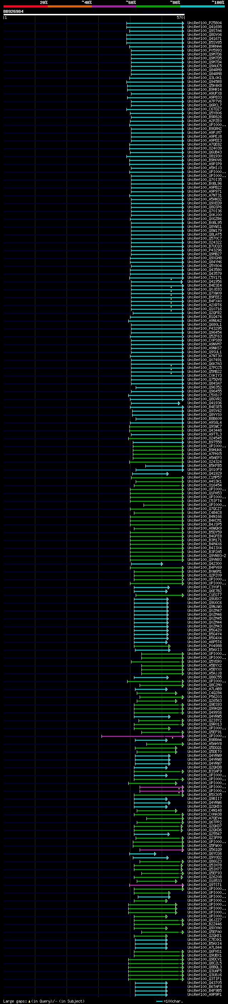The width and height of the screenshot is (228, 1004).
Task: Follow the UniRef100_Q9STA4 label
Action: click(x=204, y=31)
